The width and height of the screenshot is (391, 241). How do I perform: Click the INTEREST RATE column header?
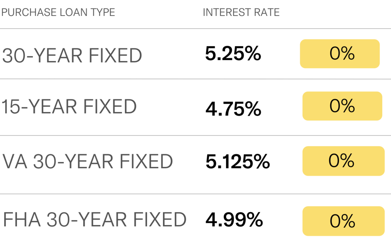241,12
